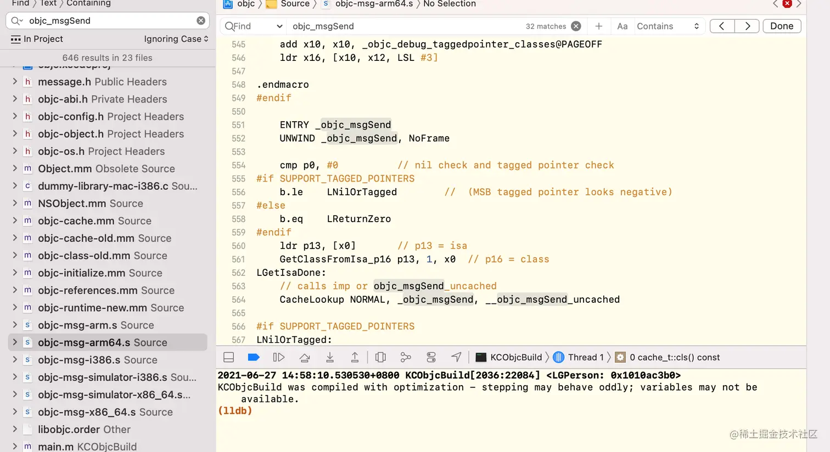
Task: Go to previous match in find bar
Action: click(722, 26)
